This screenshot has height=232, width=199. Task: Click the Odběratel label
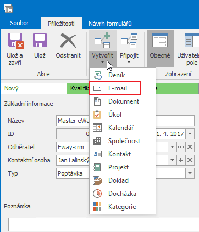[21, 147]
